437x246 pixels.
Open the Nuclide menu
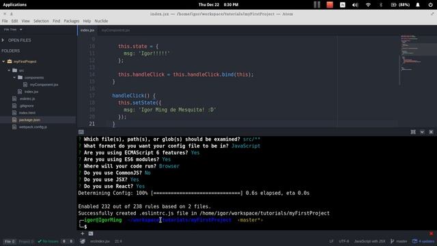[101, 21]
